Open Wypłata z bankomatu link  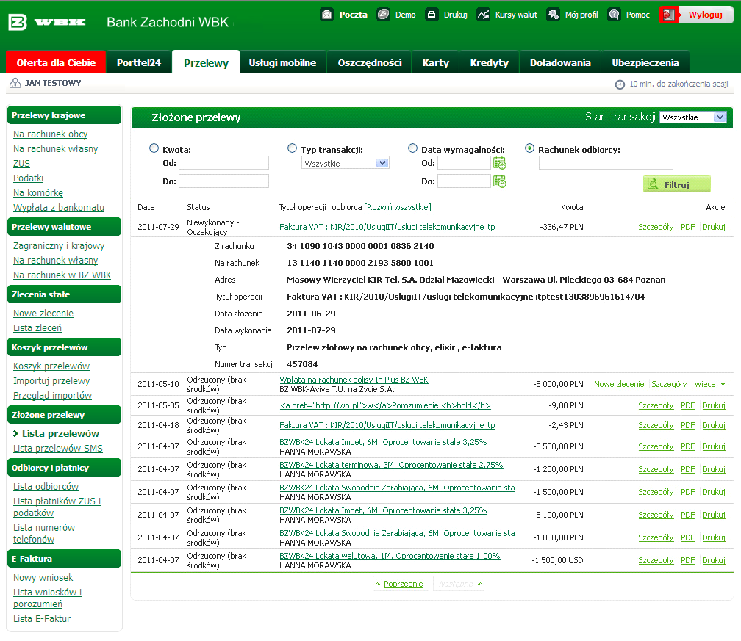59,207
